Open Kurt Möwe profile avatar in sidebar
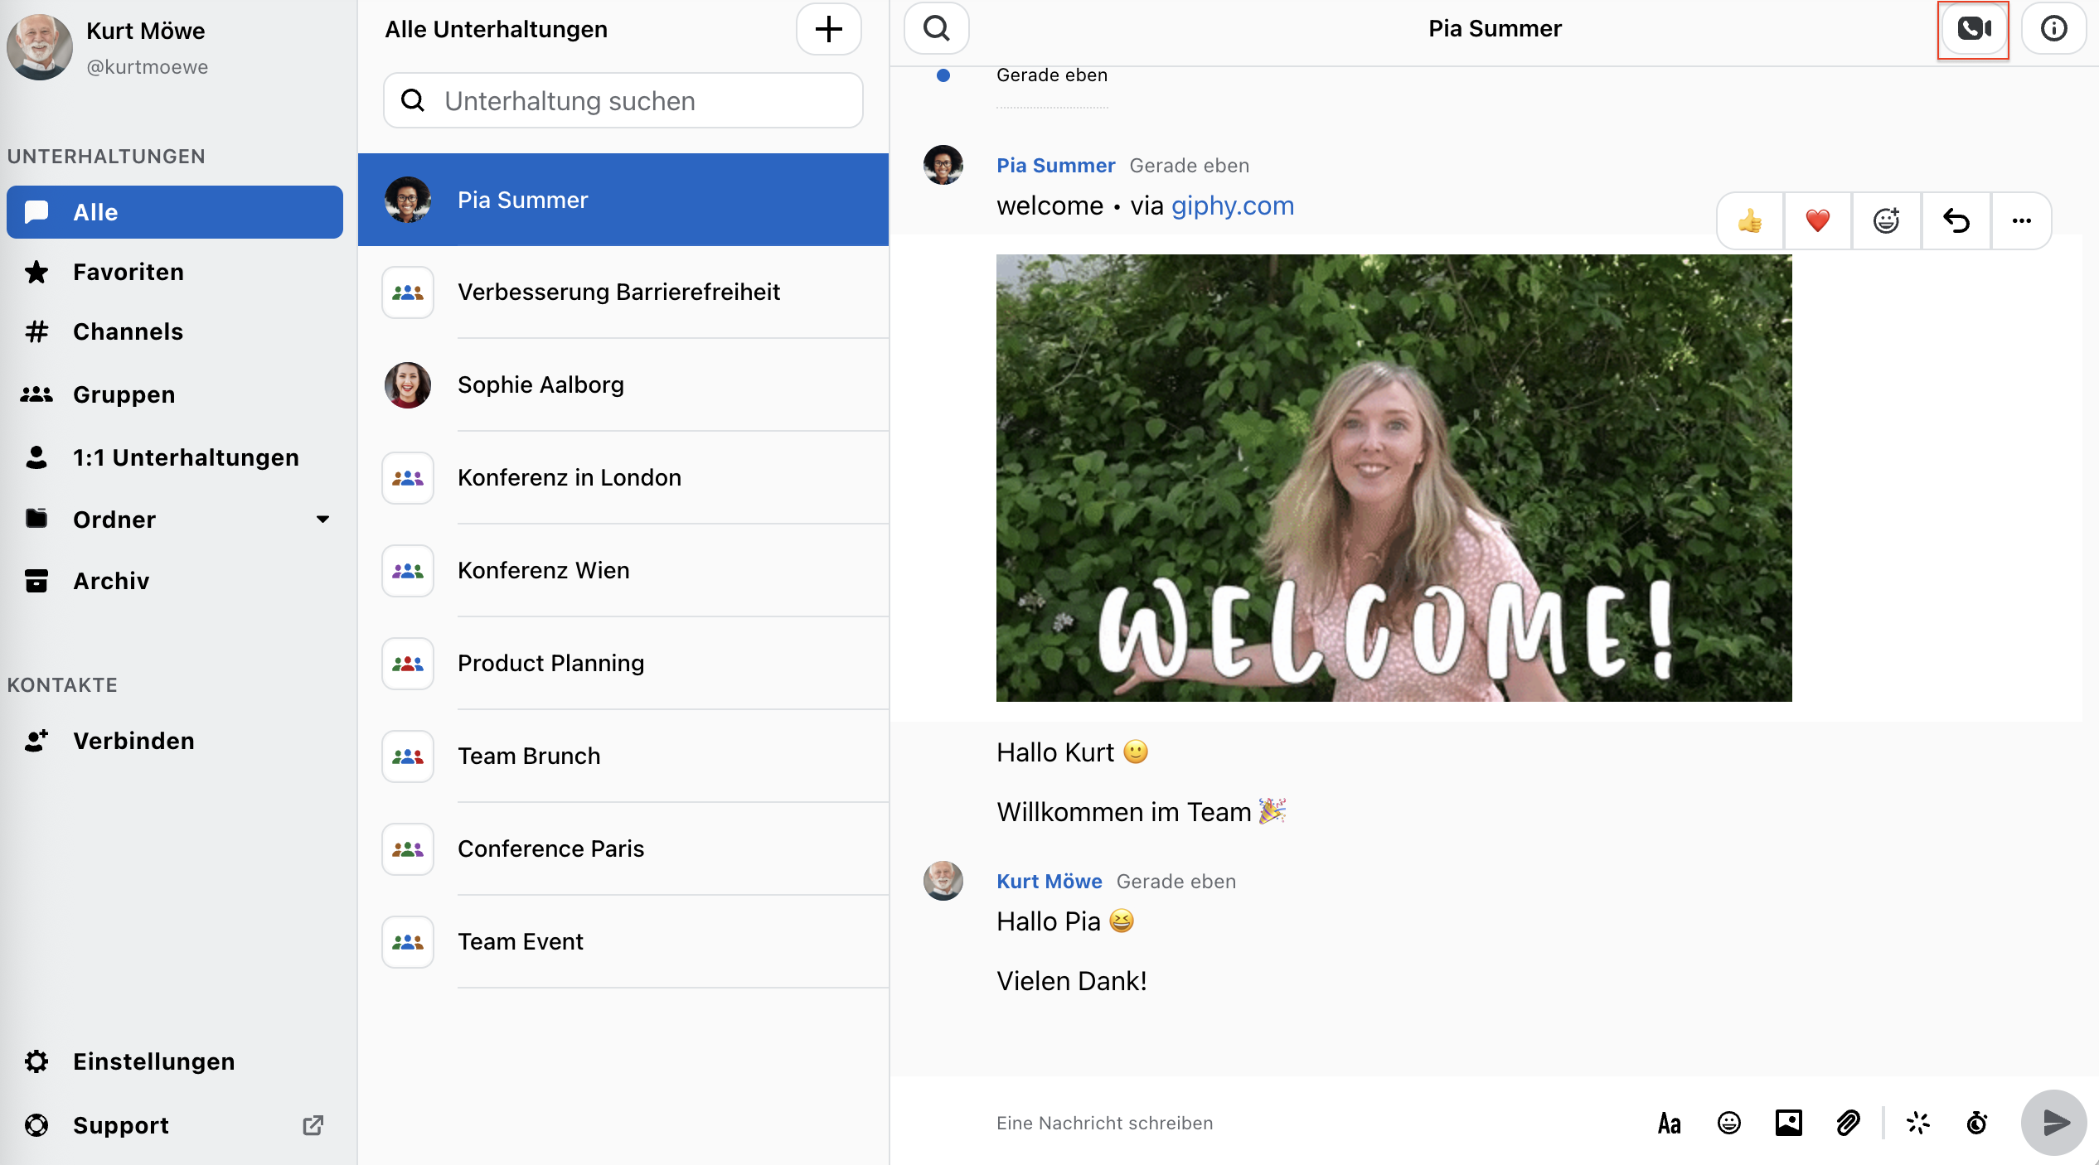 point(39,46)
